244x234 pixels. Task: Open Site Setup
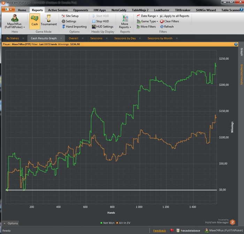pos(70,16)
